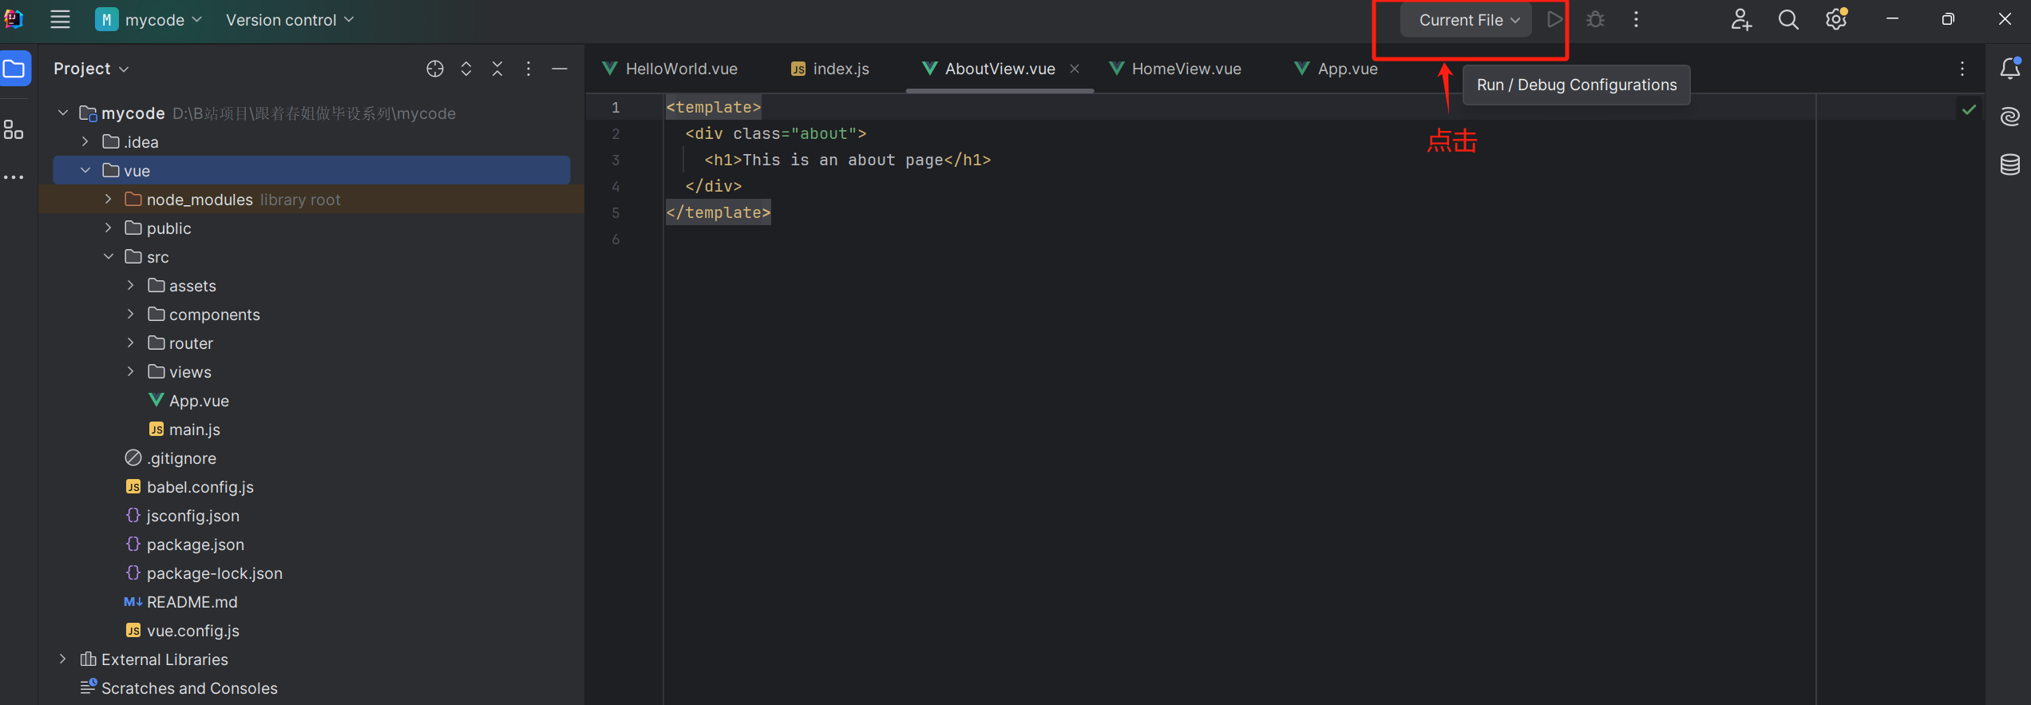
Task: Select README.md file
Action: [x=181, y=602]
